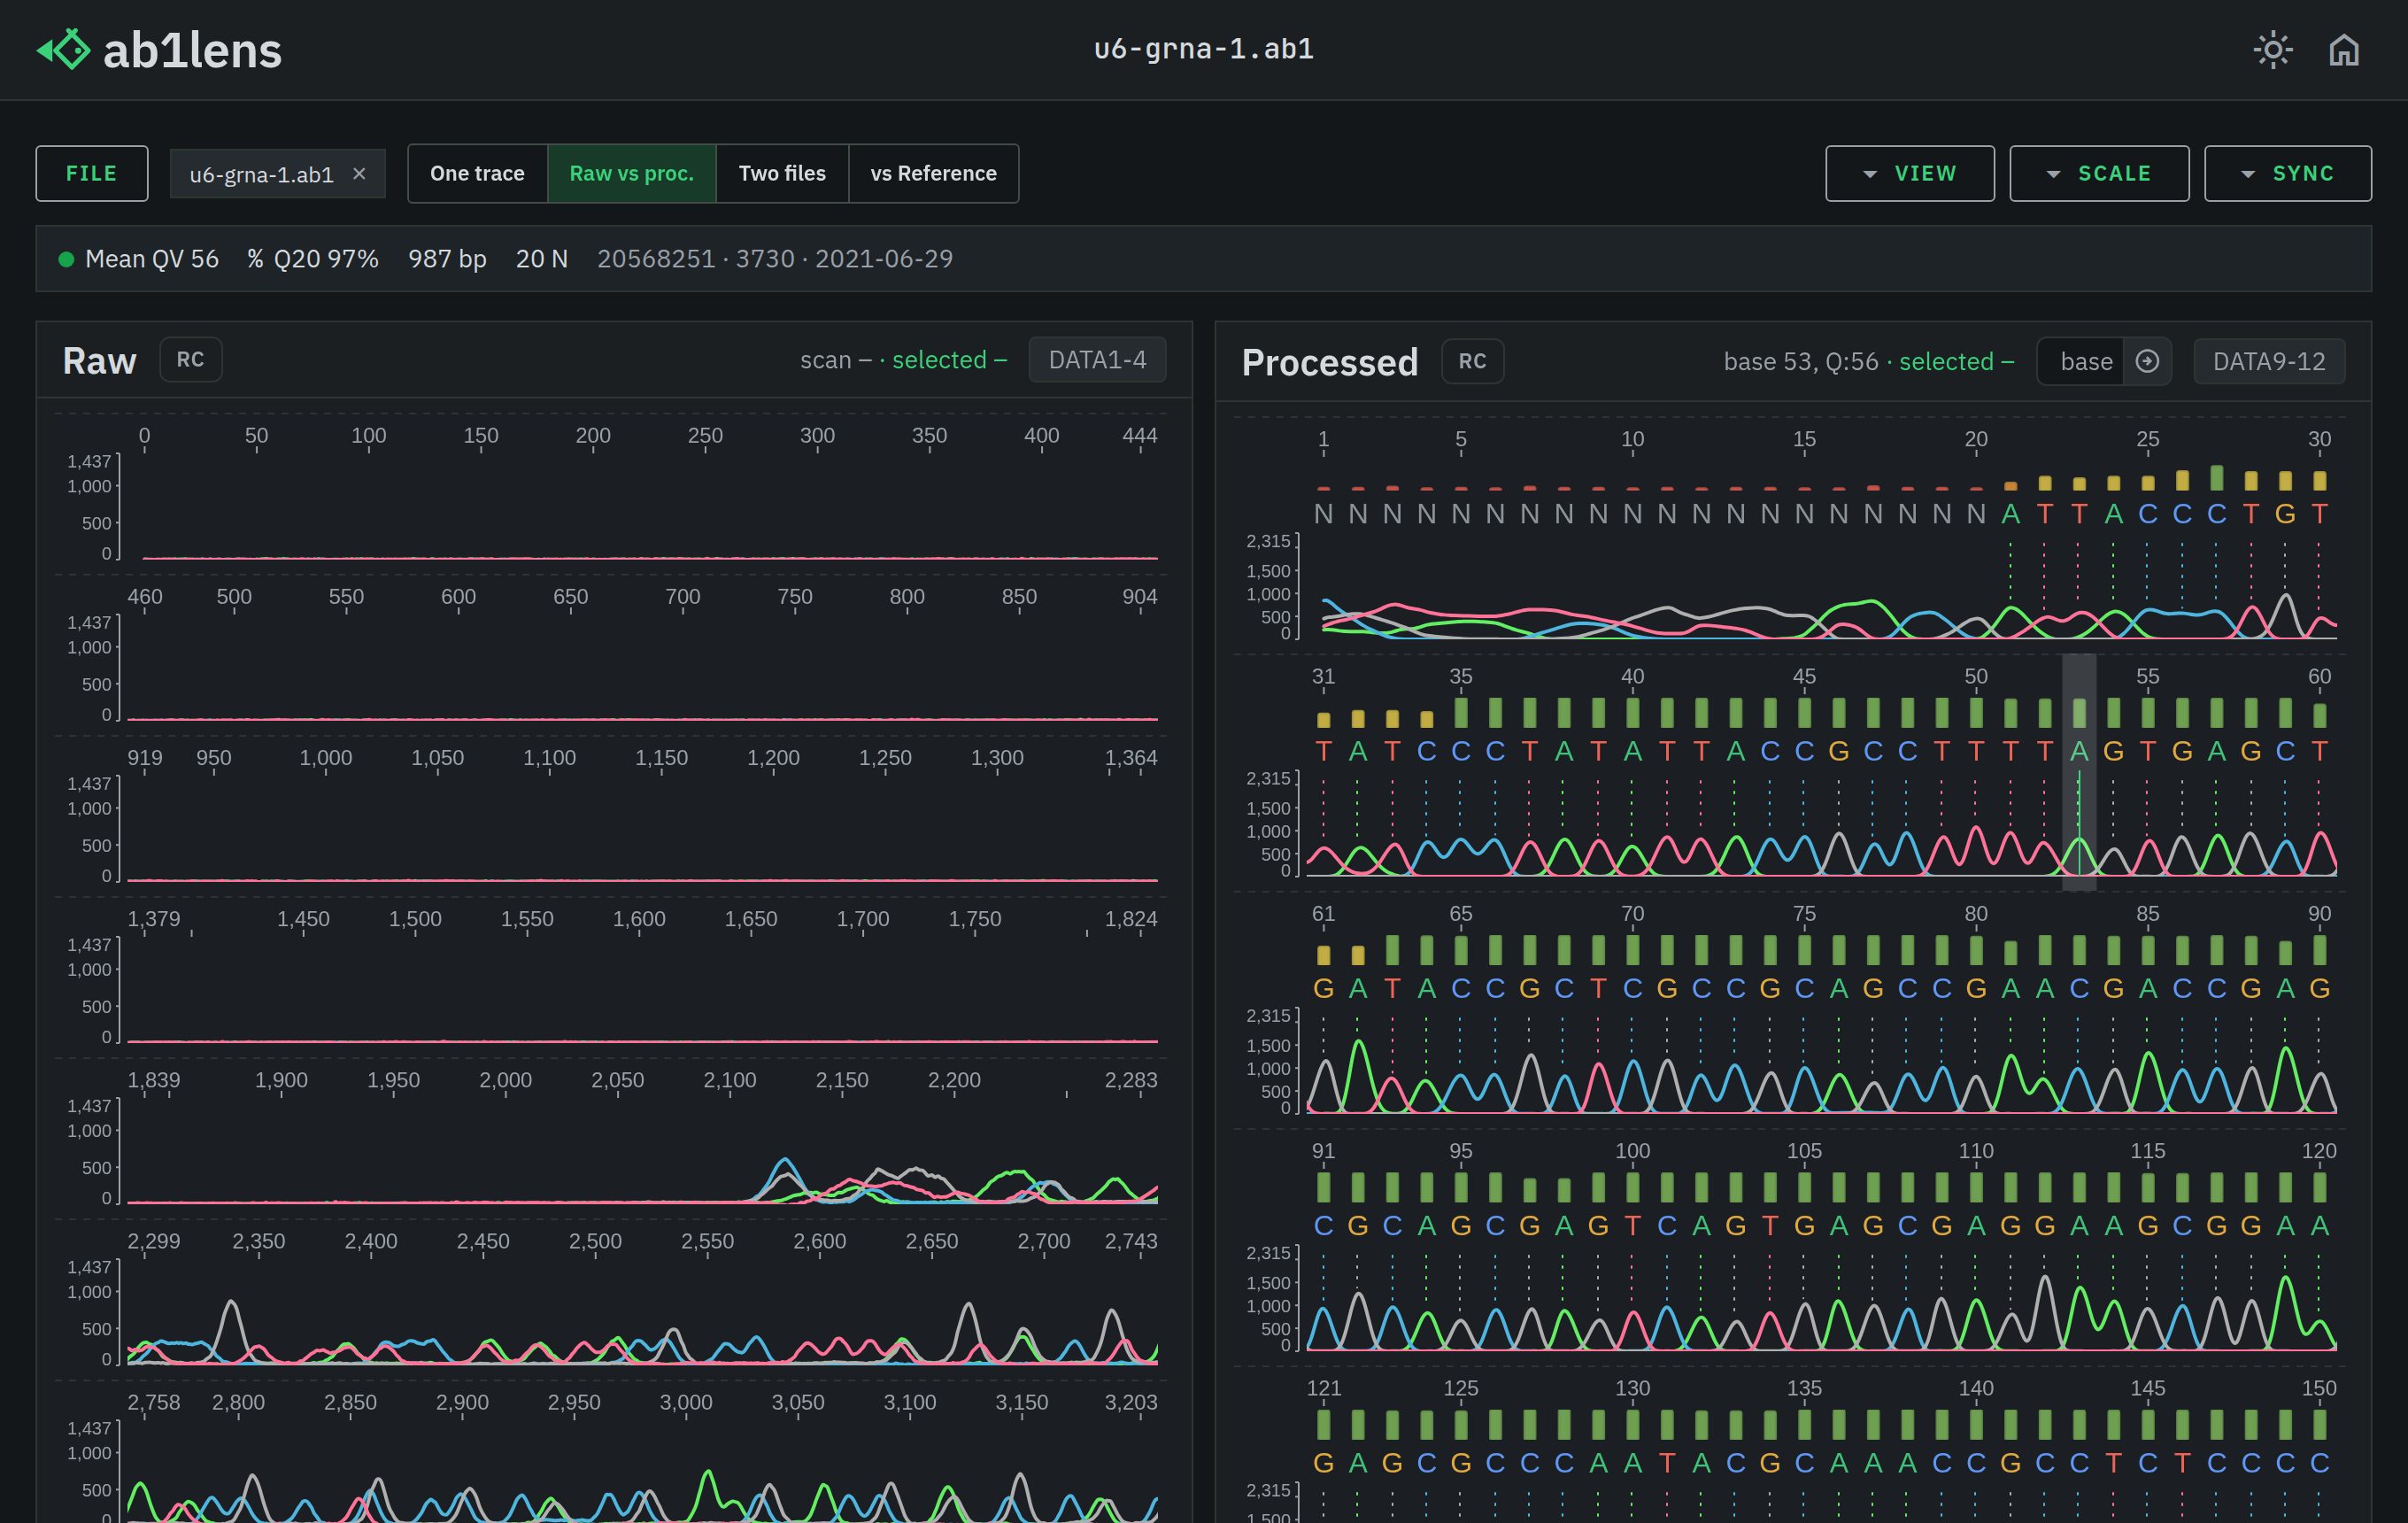This screenshot has width=2408, height=1523.
Task: Close the u6-grna-1.ab1 file chip
Action: [x=359, y=173]
